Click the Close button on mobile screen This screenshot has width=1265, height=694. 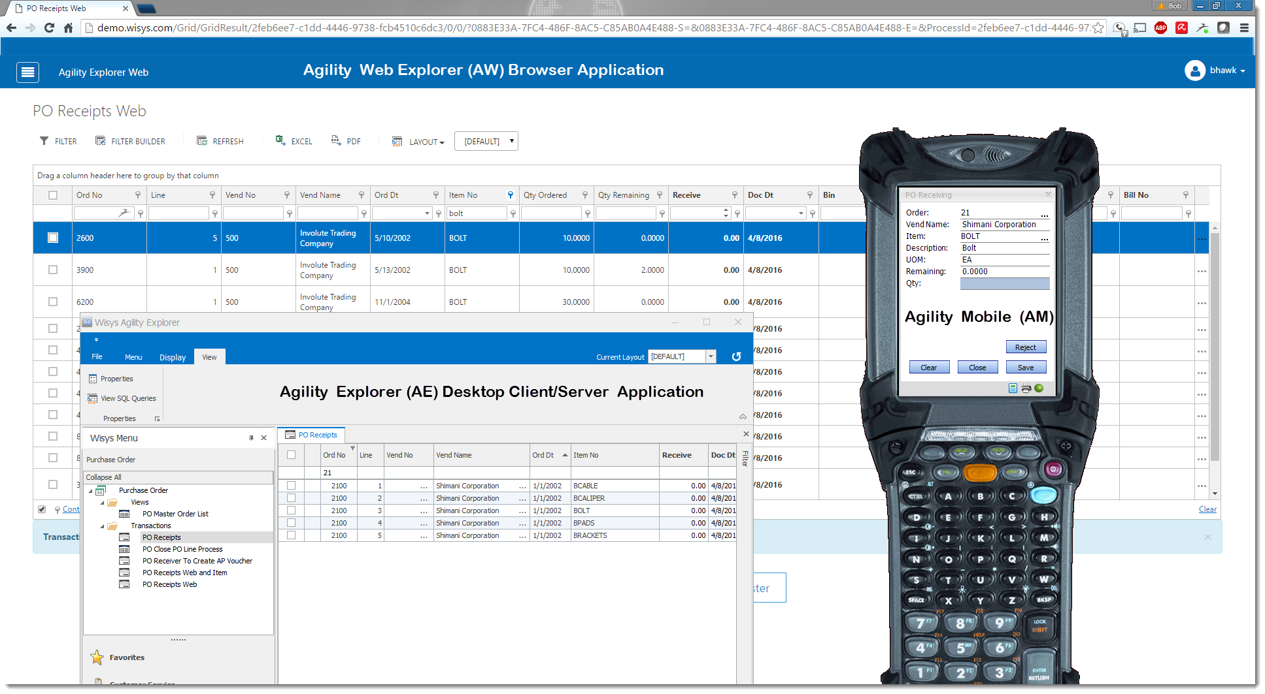click(x=977, y=368)
